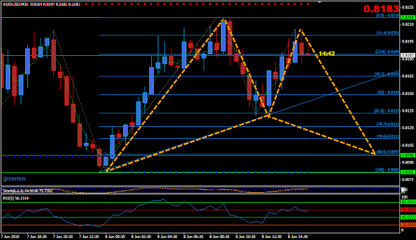Click the 8 Jun 02:30 time label
This screenshot has height=240, width=416.
(x=141, y=236)
